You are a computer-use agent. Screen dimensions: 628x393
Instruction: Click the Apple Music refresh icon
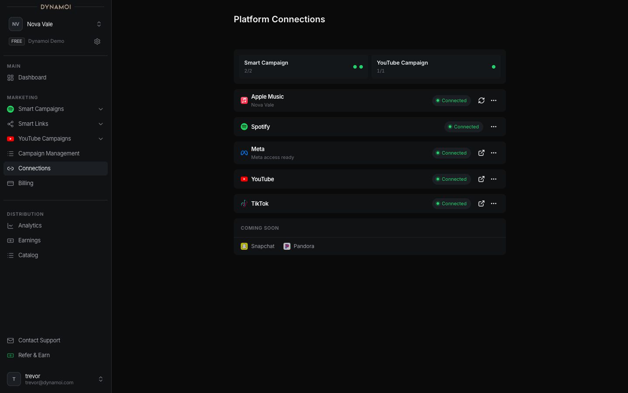click(x=481, y=100)
